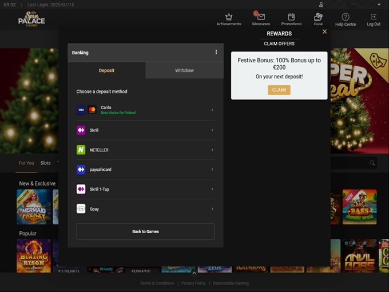Viewport: 389px width, 292px height.
Task: Click the search magnifier icon
Action: (372, 163)
